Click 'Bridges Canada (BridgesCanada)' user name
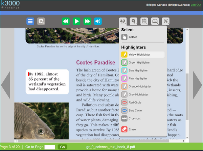Image resolution: width=203 pixels, height=151 pixels. pyautogui.click(x=168, y=5)
